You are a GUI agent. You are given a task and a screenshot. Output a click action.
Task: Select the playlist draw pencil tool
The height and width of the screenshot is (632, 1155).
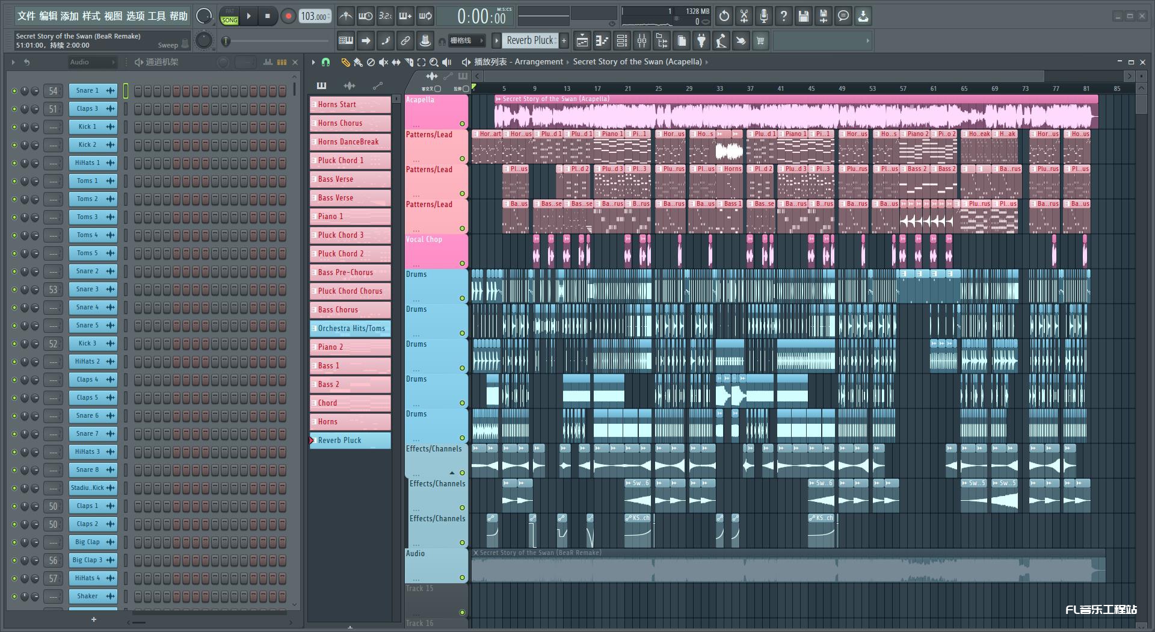pos(345,62)
